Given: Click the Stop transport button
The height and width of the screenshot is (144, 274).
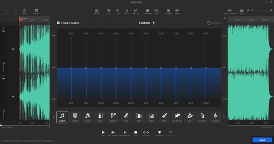Looking at the screenshot, I should pyautogui.click(x=135, y=132).
